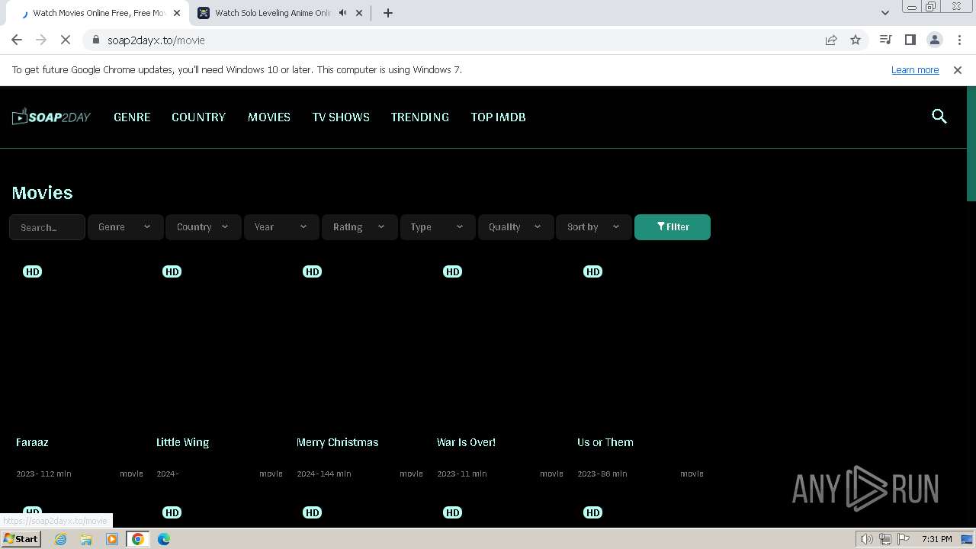Expand the Sort by dropdown

pyautogui.click(x=593, y=227)
